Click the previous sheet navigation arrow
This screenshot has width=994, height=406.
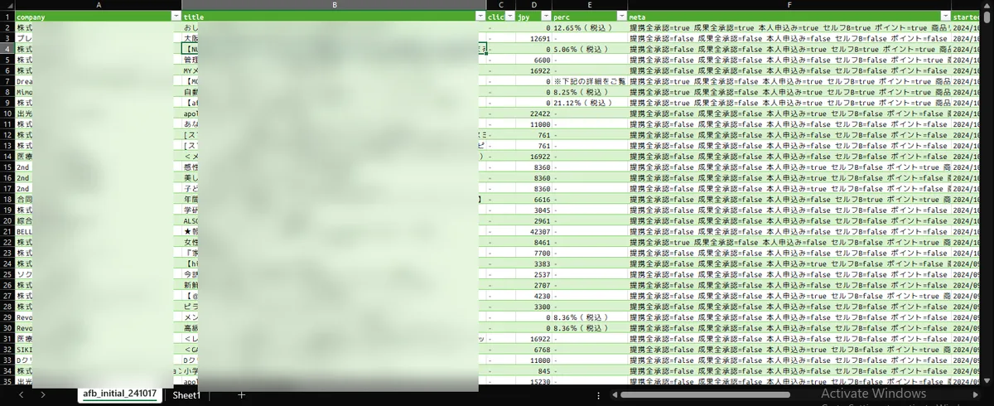pos(21,396)
